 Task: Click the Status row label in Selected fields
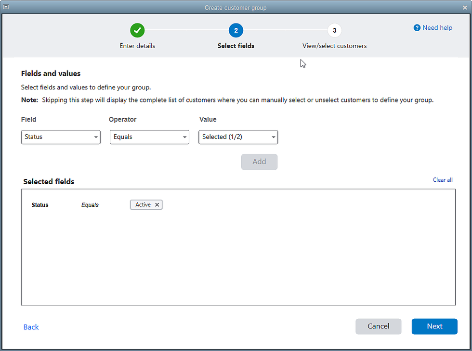click(x=40, y=205)
